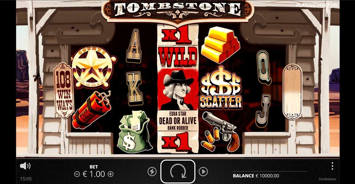Increase the bet with plus button
Viewport: 355px width, 184px height.
[110, 174]
